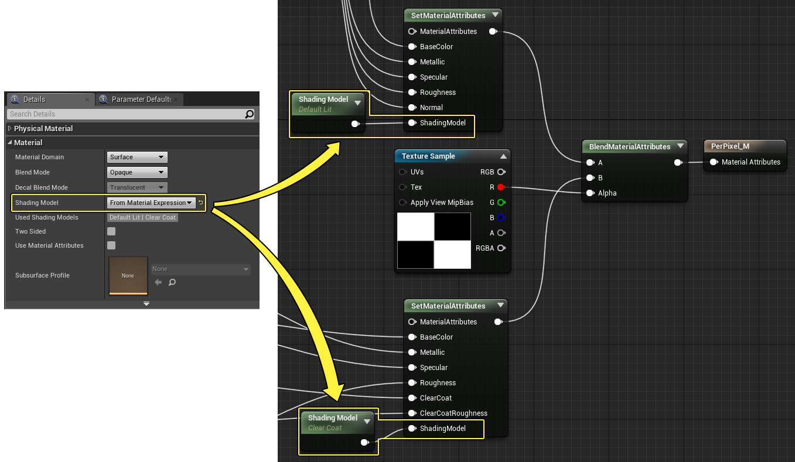
Task: Open Shading Model From Material Expression dropdown
Action: coord(151,203)
